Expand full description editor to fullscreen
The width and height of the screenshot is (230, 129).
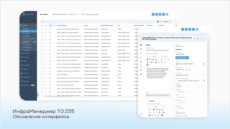[x=156, y=54]
